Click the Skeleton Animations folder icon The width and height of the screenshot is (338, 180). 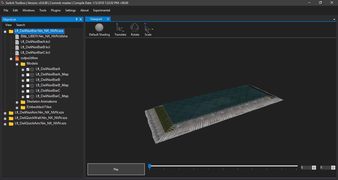pyautogui.click(x=23, y=102)
